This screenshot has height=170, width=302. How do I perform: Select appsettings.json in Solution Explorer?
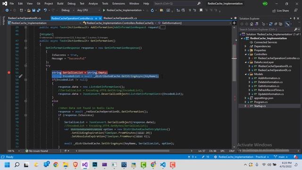coord(263,98)
